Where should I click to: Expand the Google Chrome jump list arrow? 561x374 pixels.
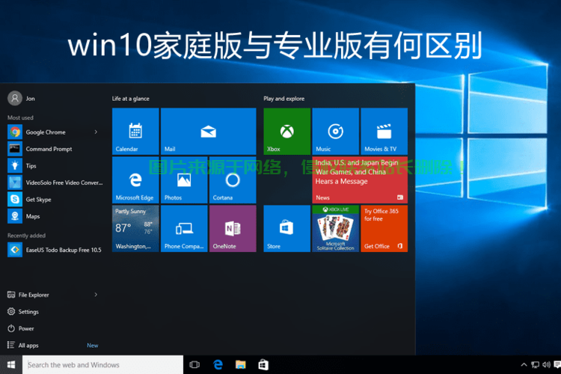pyautogui.click(x=96, y=132)
